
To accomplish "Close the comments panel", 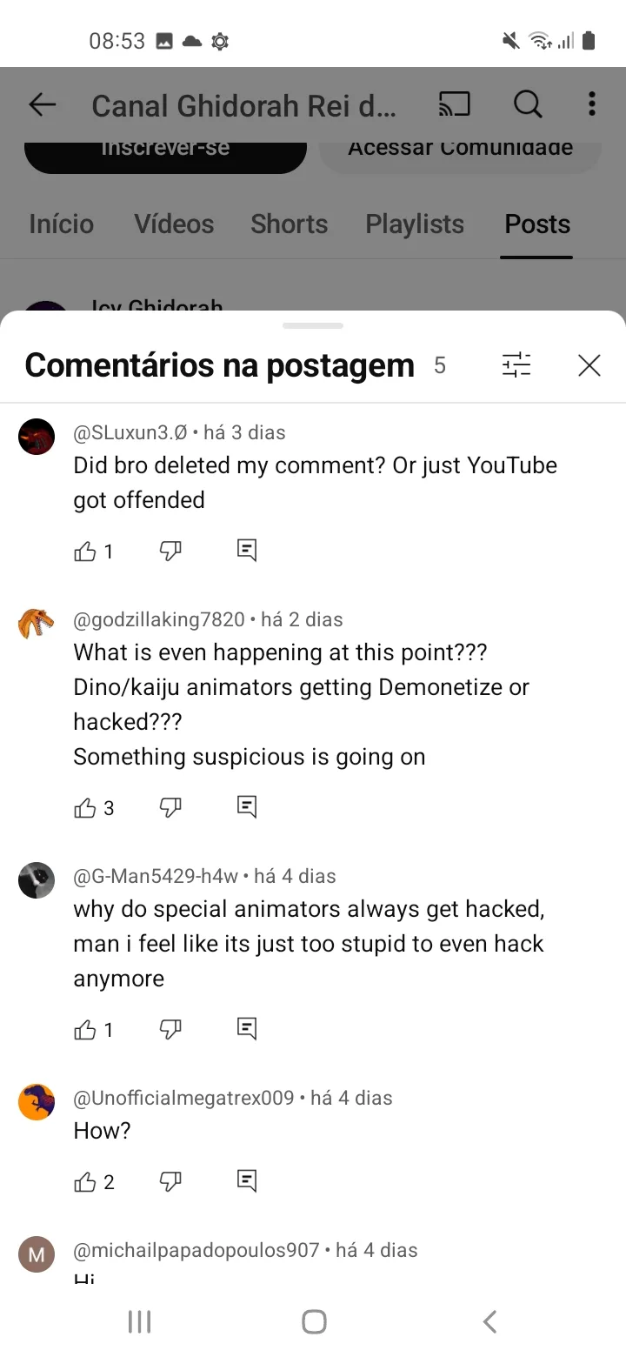I will coord(589,365).
